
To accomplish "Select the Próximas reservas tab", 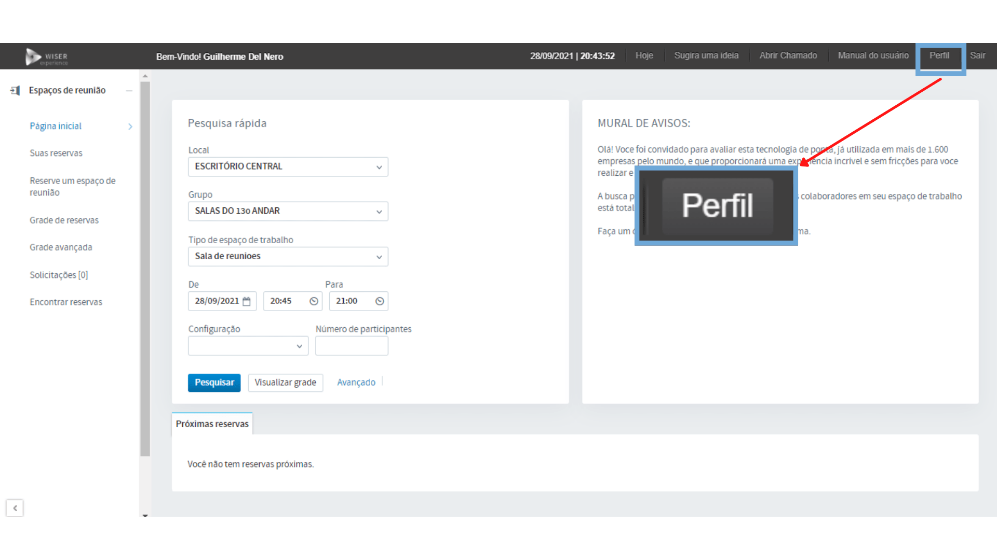I will pyautogui.click(x=212, y=424).
